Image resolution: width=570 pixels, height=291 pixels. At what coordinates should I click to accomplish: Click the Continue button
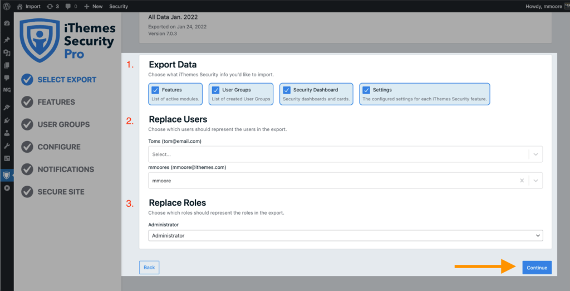coord(537,268)
